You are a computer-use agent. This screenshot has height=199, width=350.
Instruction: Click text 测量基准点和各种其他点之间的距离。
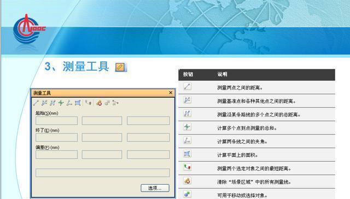pyautogui.click(x=256, y=101)
